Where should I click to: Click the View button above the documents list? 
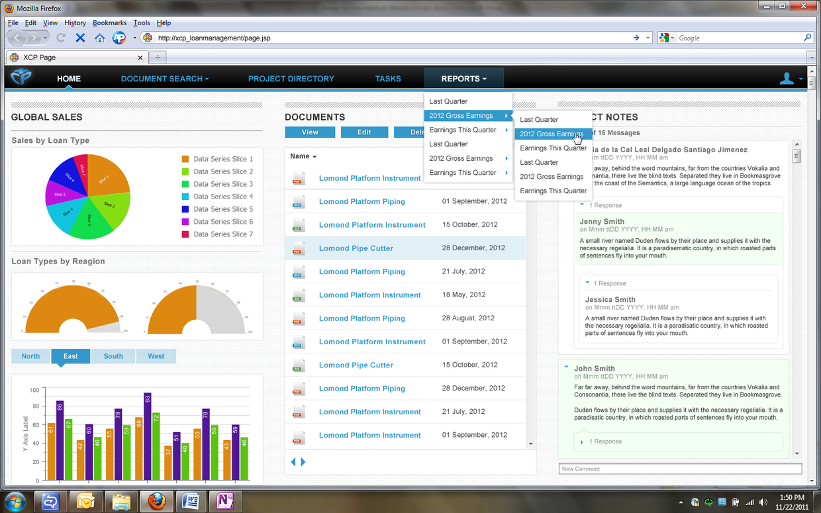coord(310,132)
